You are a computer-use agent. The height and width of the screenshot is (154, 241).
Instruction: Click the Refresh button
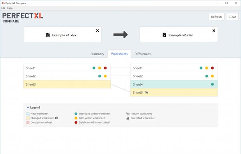tap(216, 17)
